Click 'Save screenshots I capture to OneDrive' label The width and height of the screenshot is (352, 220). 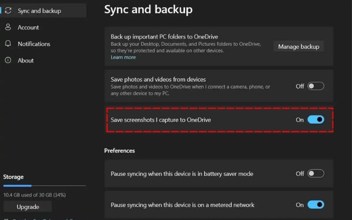[161, 120]
